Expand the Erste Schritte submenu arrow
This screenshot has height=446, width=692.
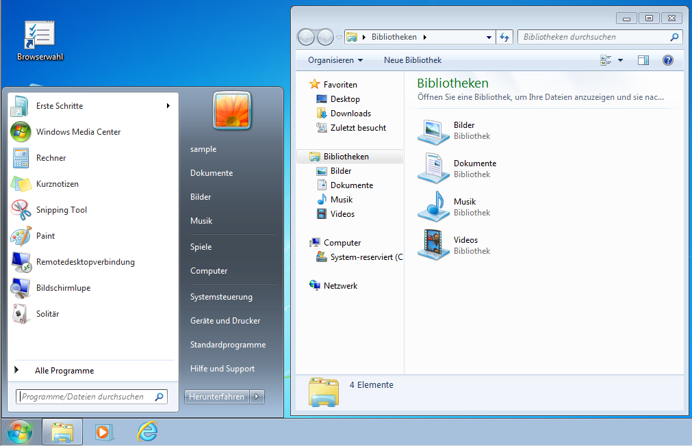(168, 106)
